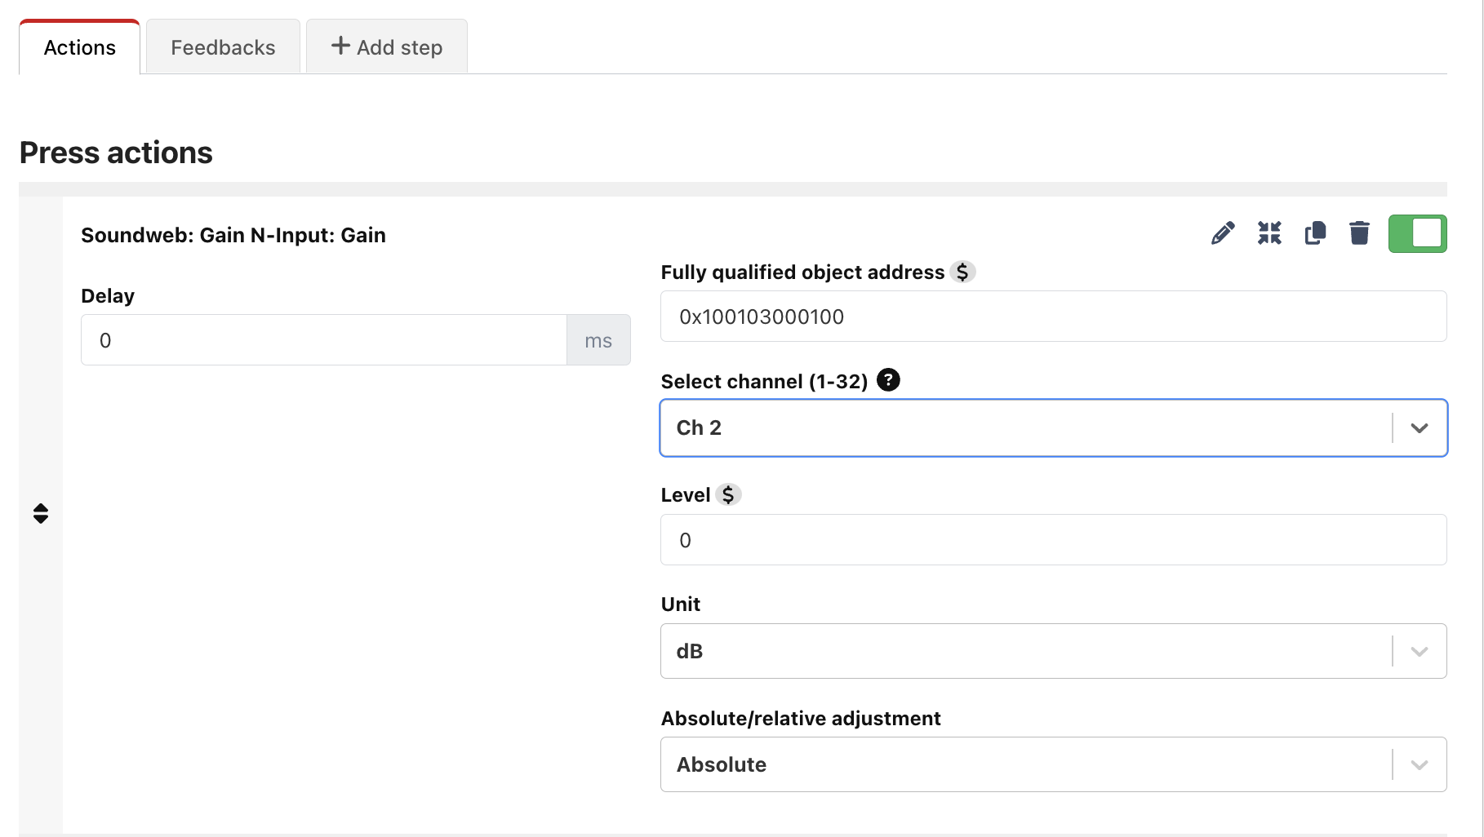This screenshot has height=837, width=1484.
Task: Switch to the Feedbacks tab
Action: (x=223, y=47)
